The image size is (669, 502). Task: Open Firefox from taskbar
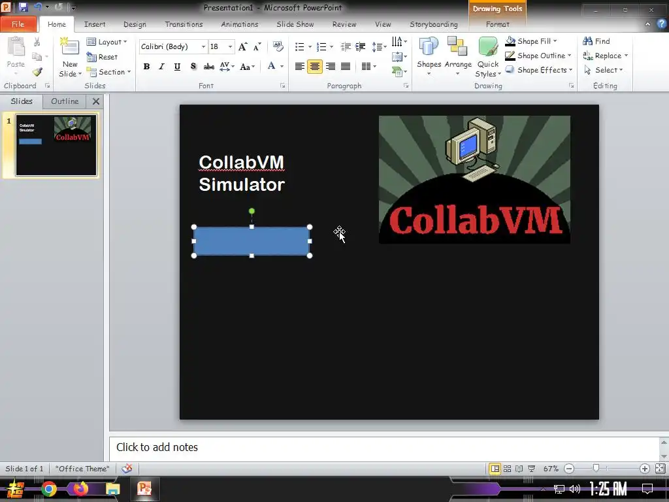(80, 489)
